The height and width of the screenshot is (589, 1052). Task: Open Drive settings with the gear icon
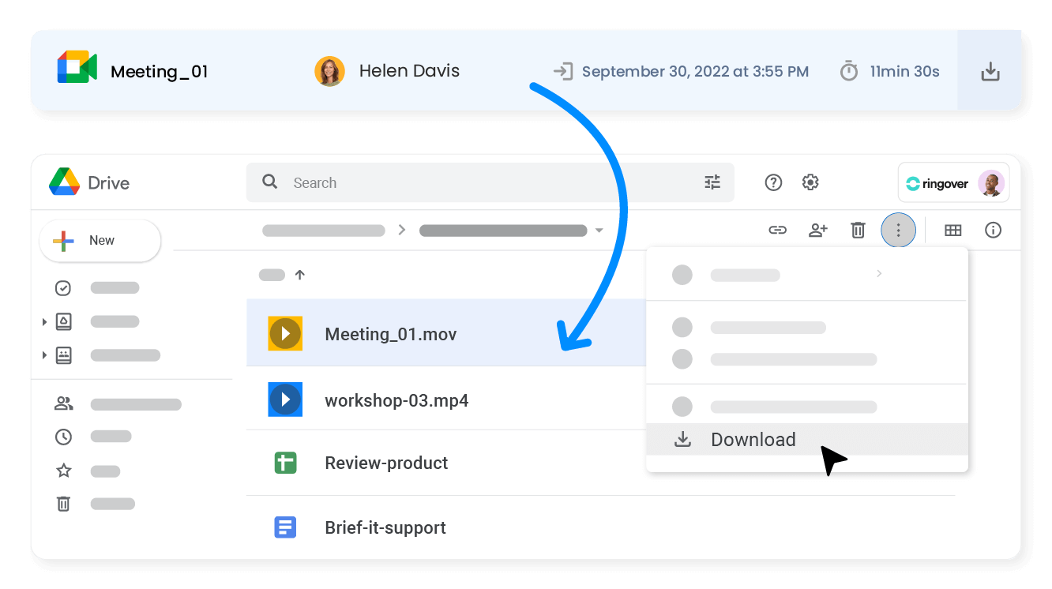(810, 182)
